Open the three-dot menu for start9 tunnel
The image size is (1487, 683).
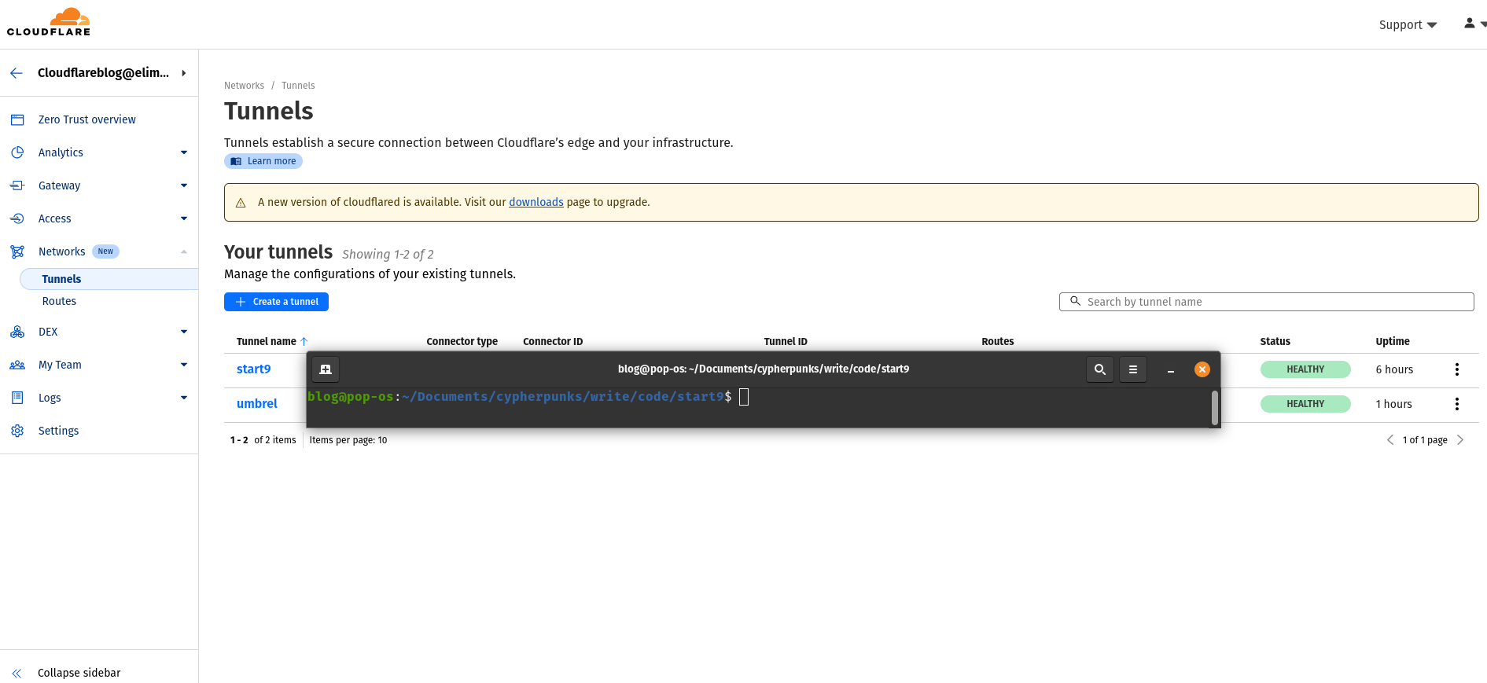coord(1456,369)
